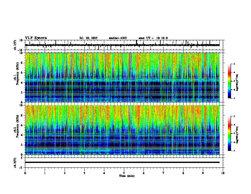Click the time axis tick label "1"
The width and height of the screenshot is (251, 194).
tap(45, 173)
